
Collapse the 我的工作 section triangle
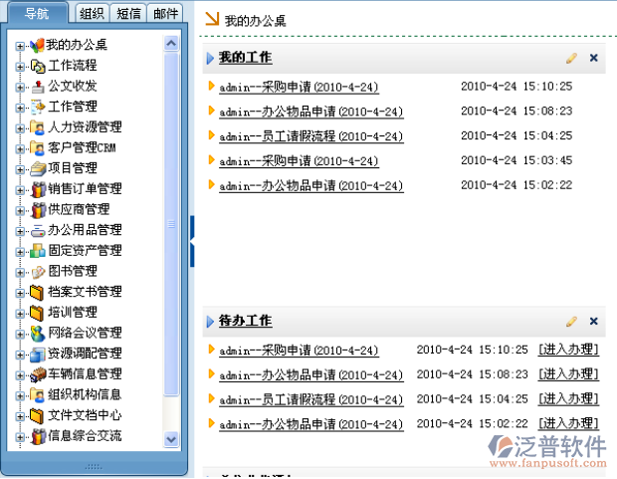click(x=210, y=59)
